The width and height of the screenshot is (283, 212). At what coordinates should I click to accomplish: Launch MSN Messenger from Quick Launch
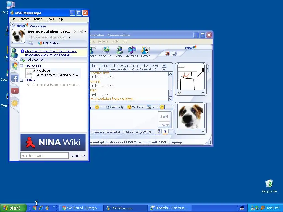point(47,208)
